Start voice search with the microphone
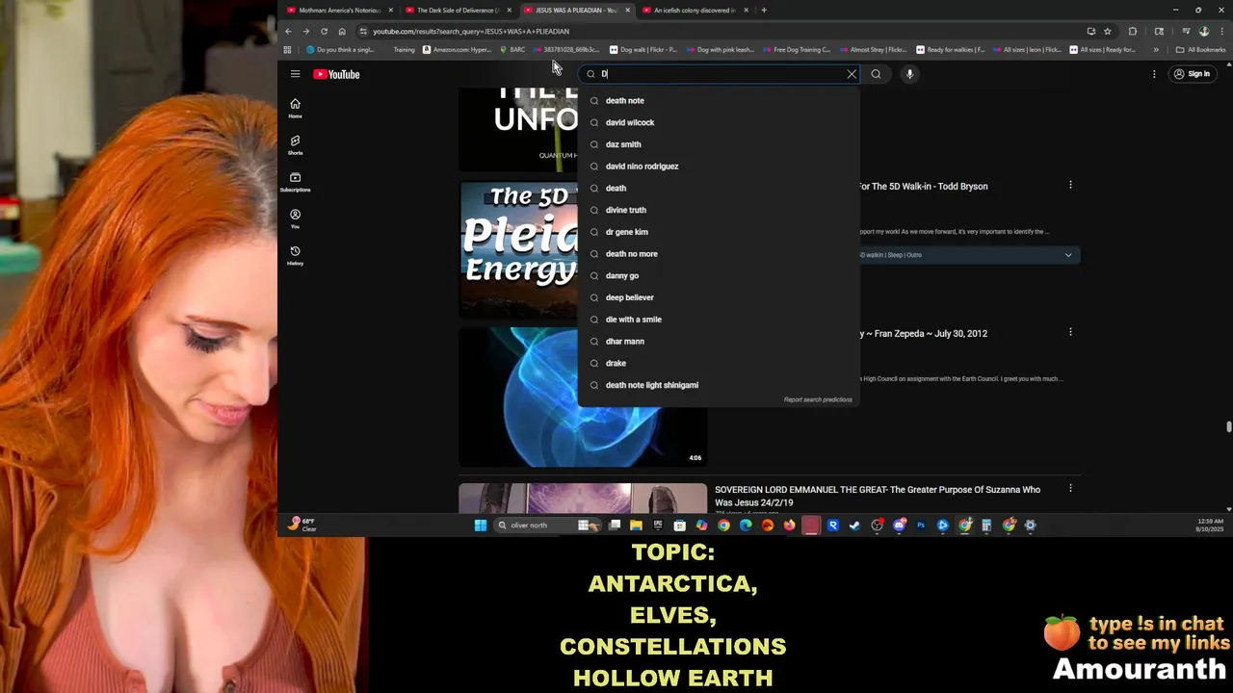 (x=909, y=74)
